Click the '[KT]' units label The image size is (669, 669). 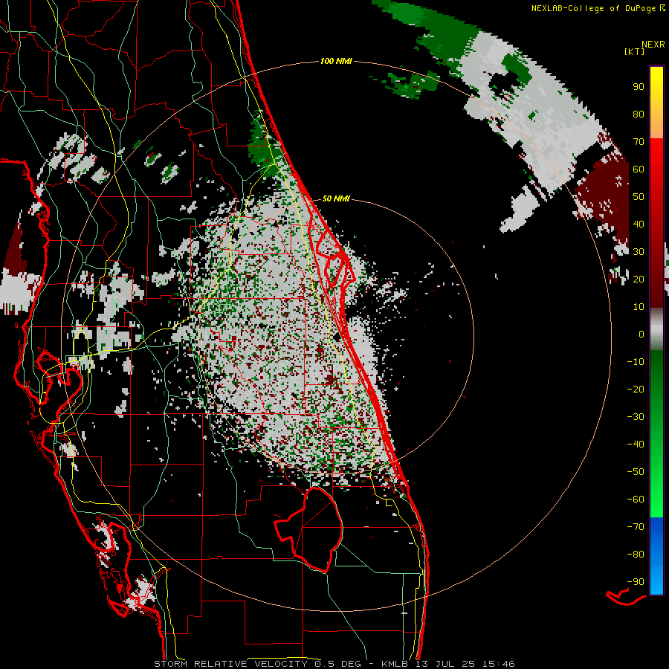pos(634,51)
